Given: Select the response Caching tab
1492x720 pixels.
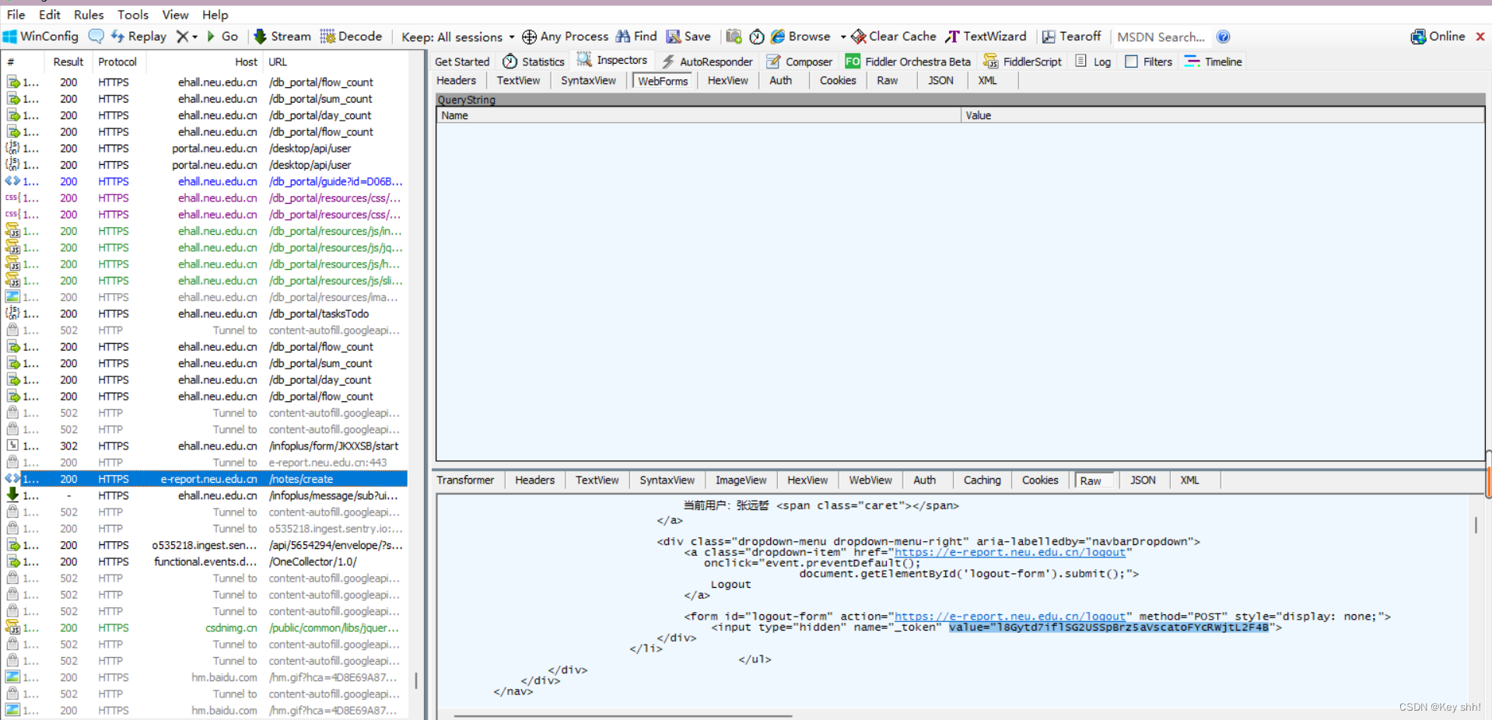Looking at the screenshot, I should tap(982, 480).
